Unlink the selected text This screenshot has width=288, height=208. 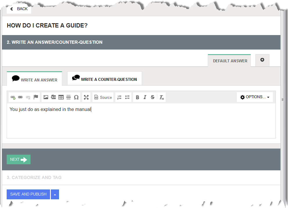pyautogui.click(x=28, y=97)
